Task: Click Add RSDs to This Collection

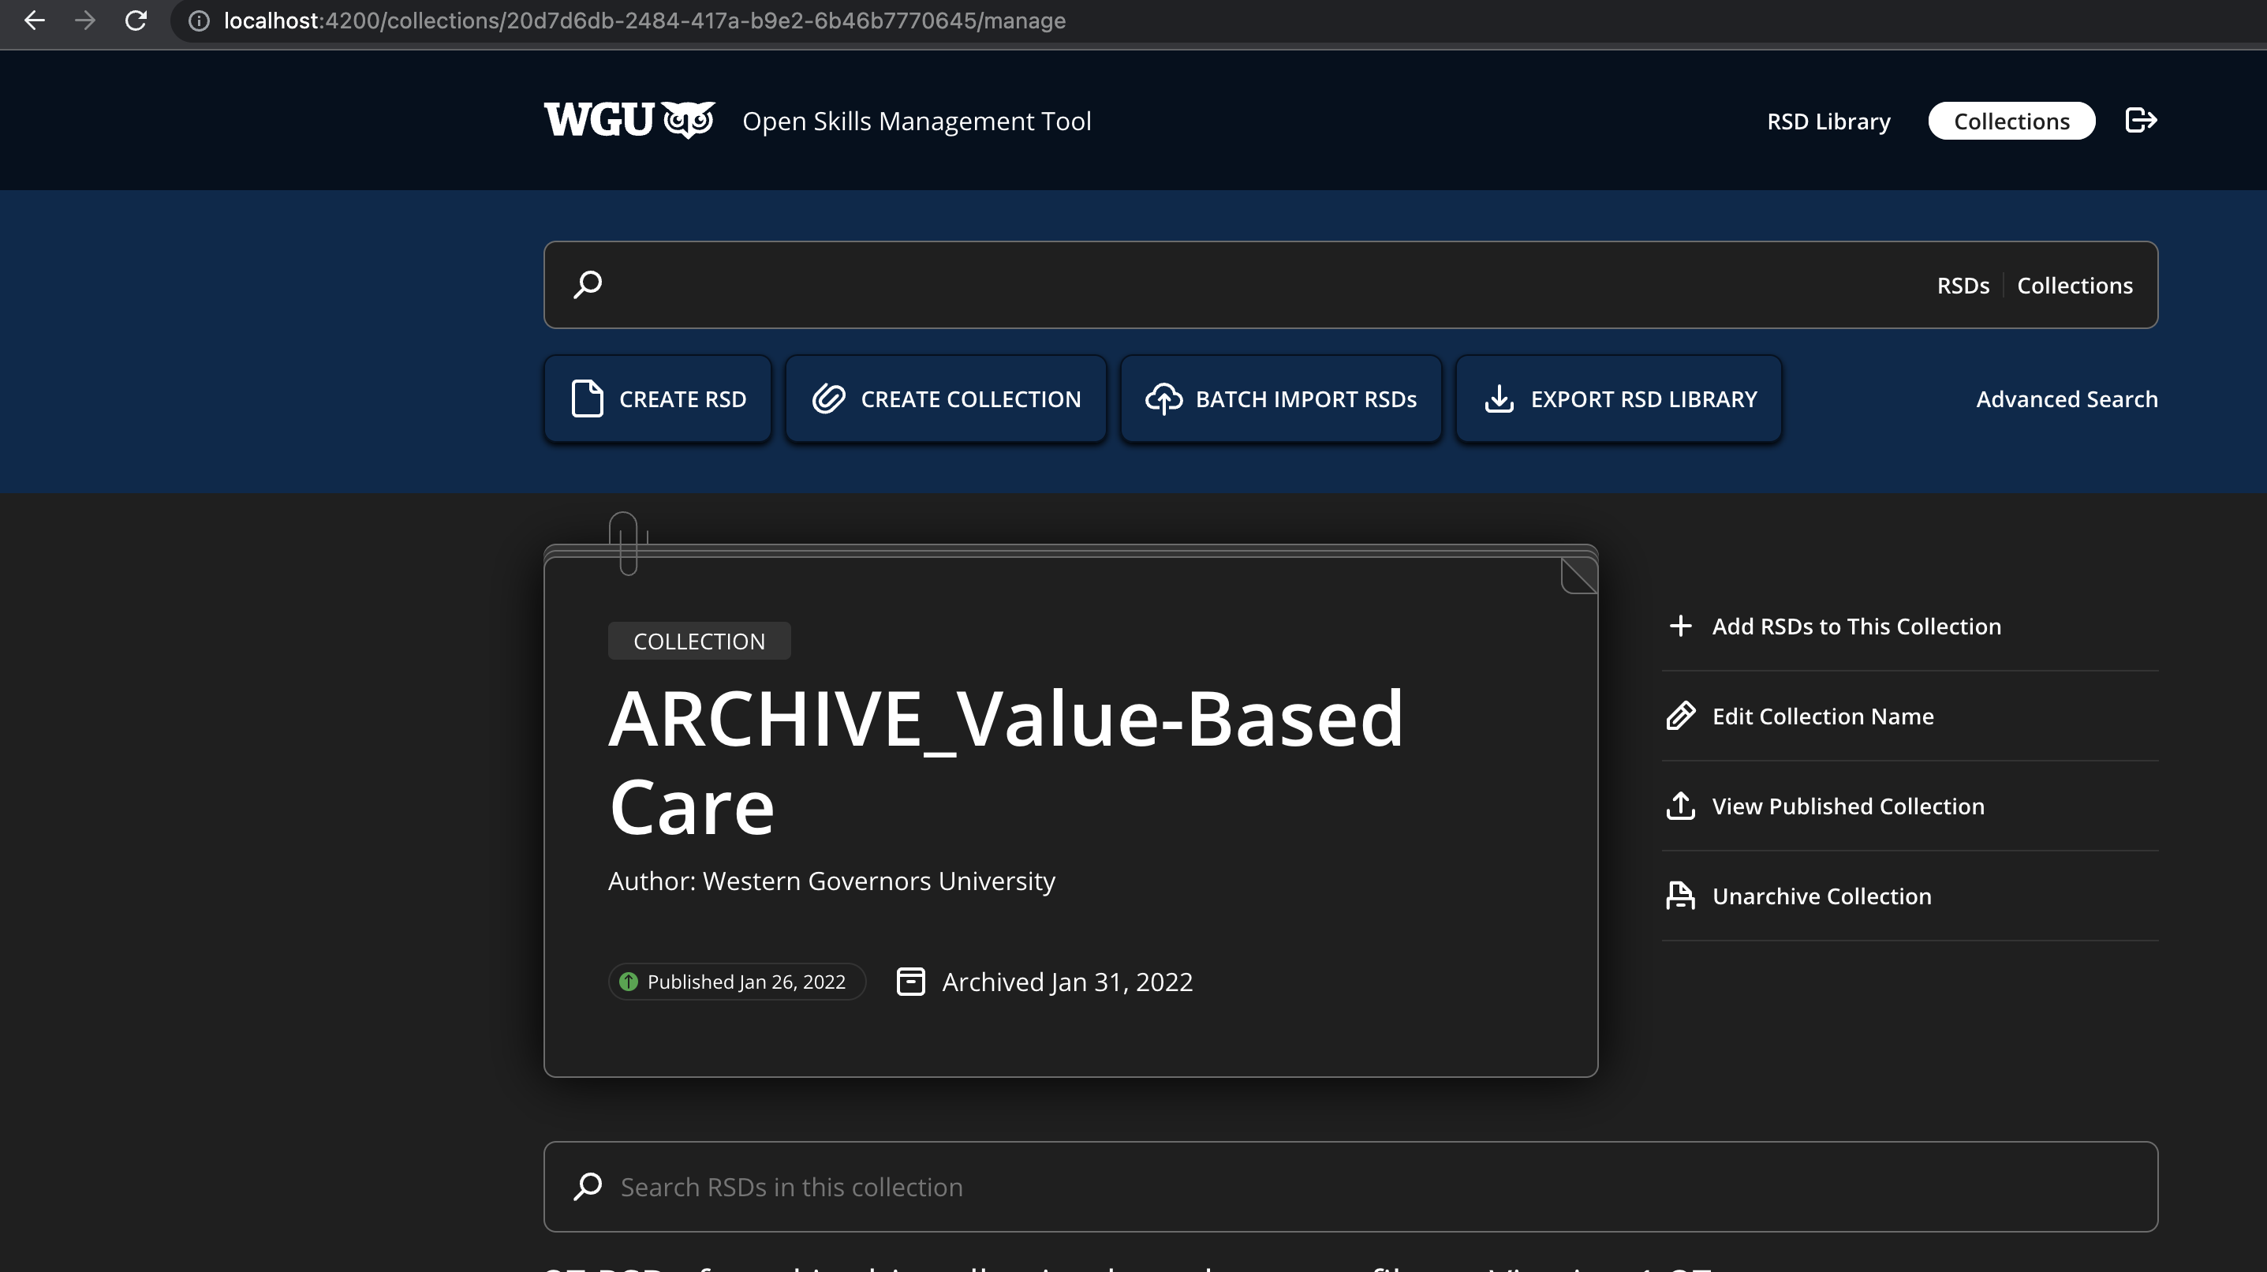Action: click(1856, 626)
